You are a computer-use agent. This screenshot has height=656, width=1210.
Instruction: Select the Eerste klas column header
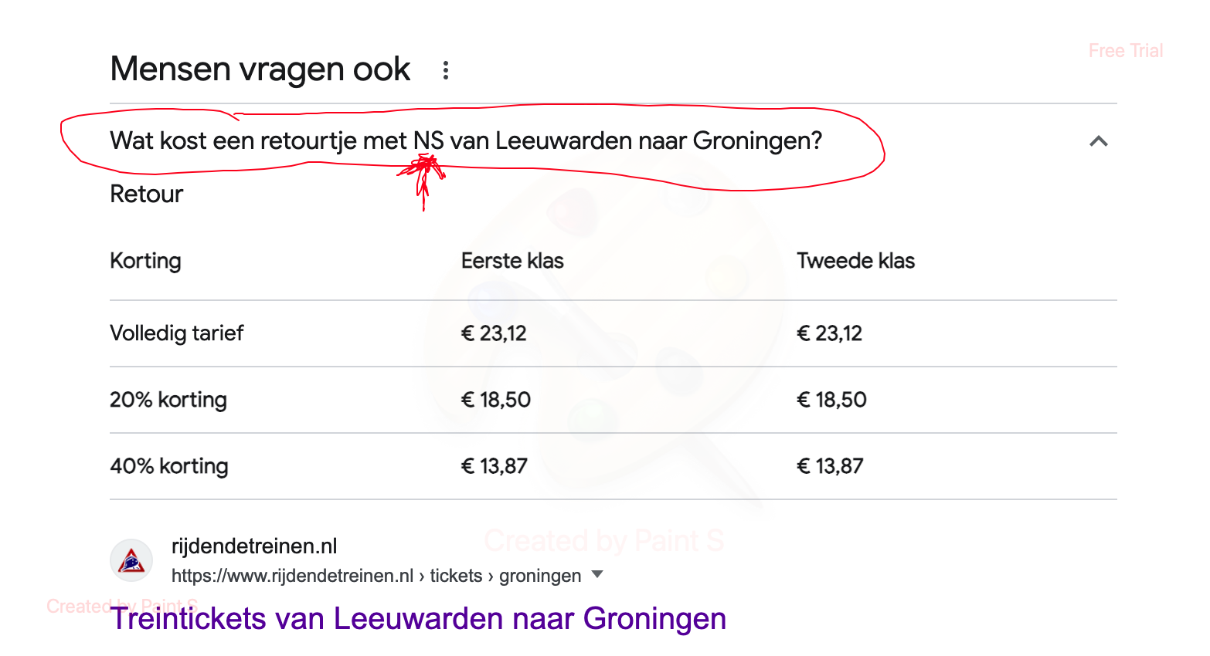(x=512, y=261)
